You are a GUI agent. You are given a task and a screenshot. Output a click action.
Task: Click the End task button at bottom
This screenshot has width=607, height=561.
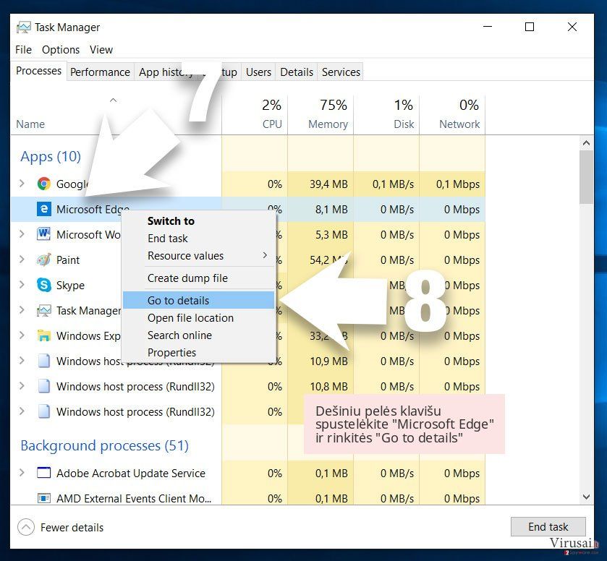(548, 526)
